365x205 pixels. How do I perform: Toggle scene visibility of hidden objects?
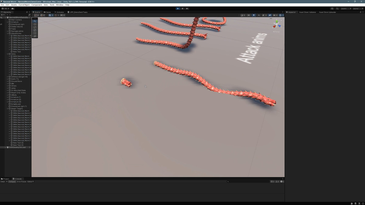click(270, 15)
